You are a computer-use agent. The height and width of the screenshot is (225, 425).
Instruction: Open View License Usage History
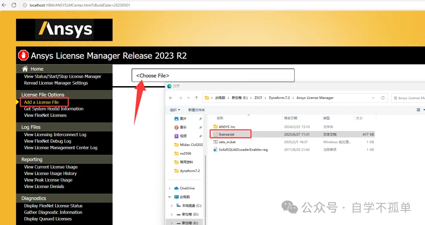(x=50, y=173)
